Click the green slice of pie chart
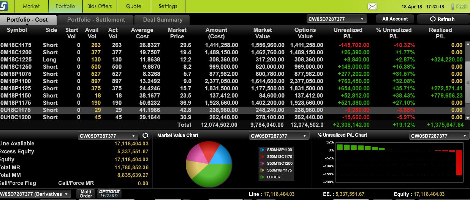Screen dimensions: 470x200 click(213, 175)
